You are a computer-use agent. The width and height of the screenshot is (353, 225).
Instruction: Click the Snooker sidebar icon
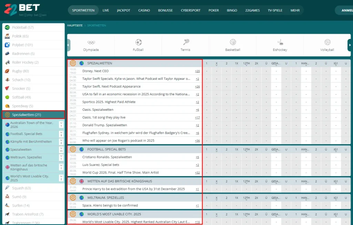[x=7, y=88]
